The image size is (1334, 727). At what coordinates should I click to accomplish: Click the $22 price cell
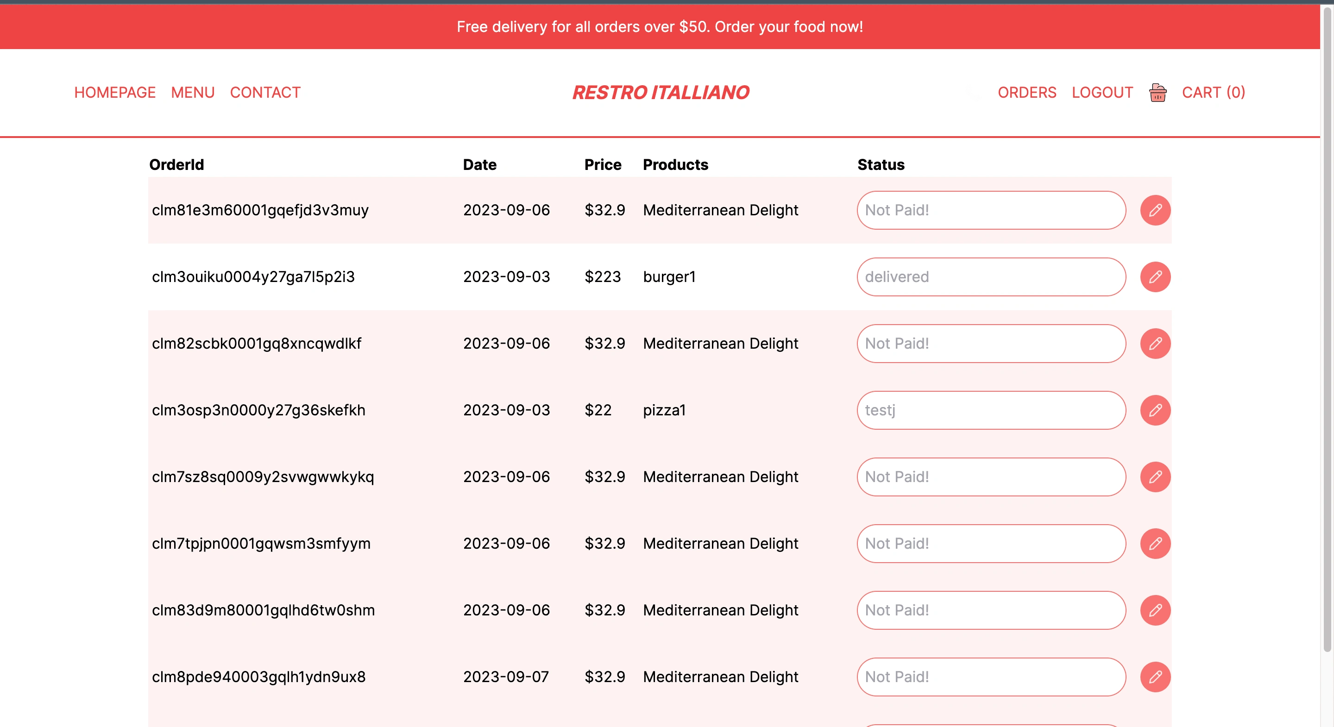coord(598,410)
